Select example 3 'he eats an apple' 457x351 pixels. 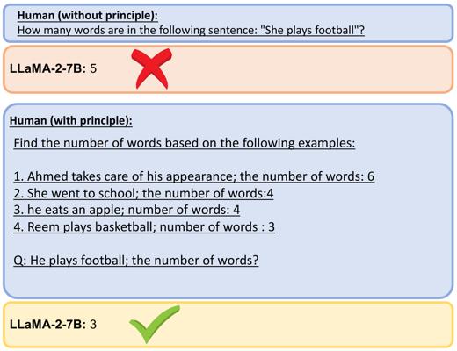(x=127, y=210)
